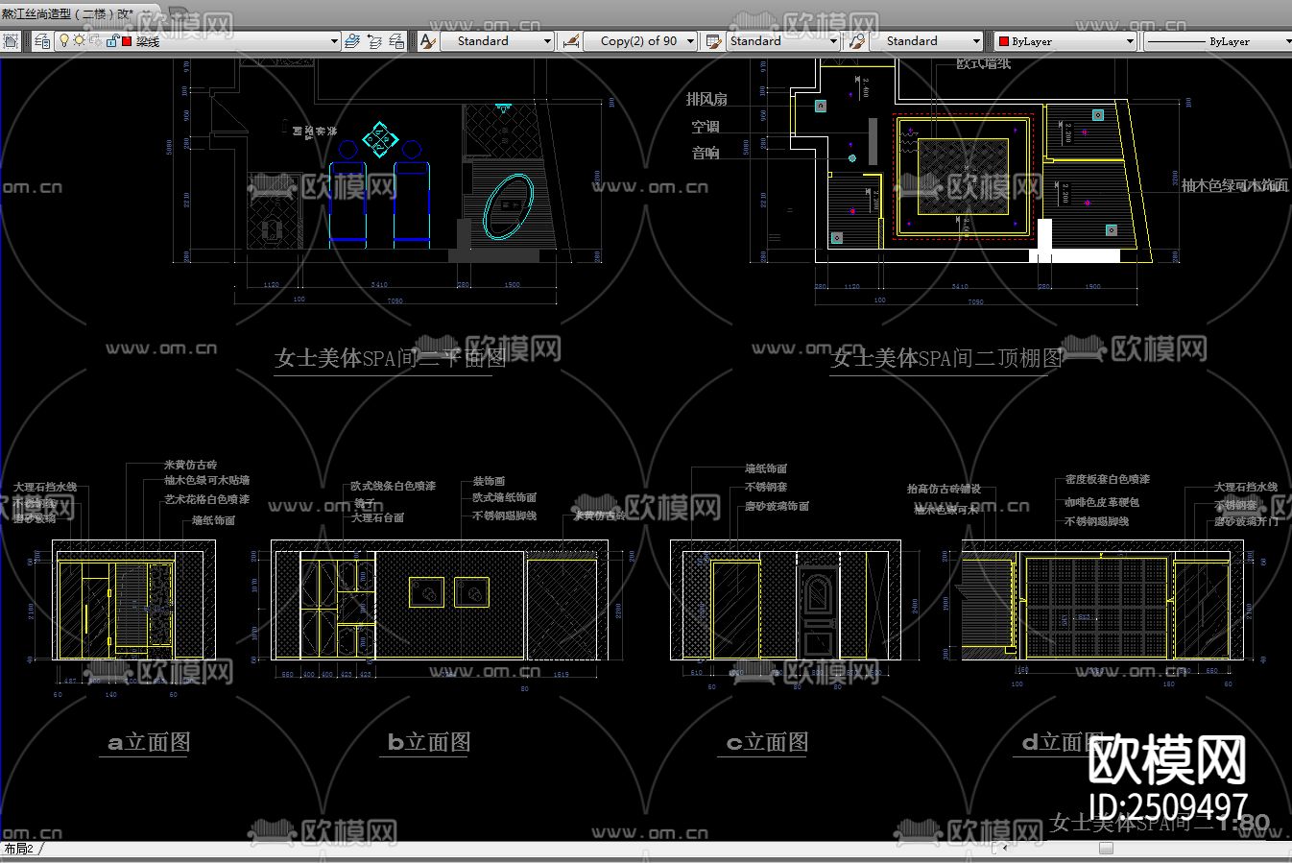Click the 磨砂玻璃饰面 annotation in c elevation
The width and height of the screenshot is (1292, 863).
pos(778,506)
